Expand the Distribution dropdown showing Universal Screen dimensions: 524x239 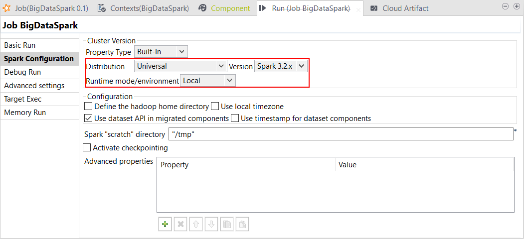[x=180, y=66]
